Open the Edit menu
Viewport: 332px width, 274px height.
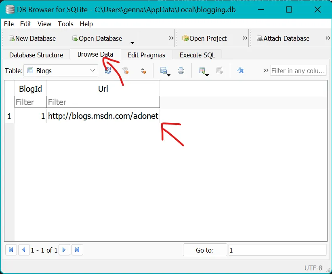(25, 24)
